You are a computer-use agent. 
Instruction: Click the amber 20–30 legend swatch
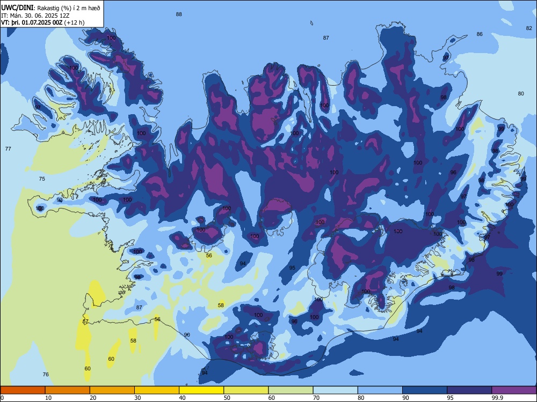[x=112, y=390]
